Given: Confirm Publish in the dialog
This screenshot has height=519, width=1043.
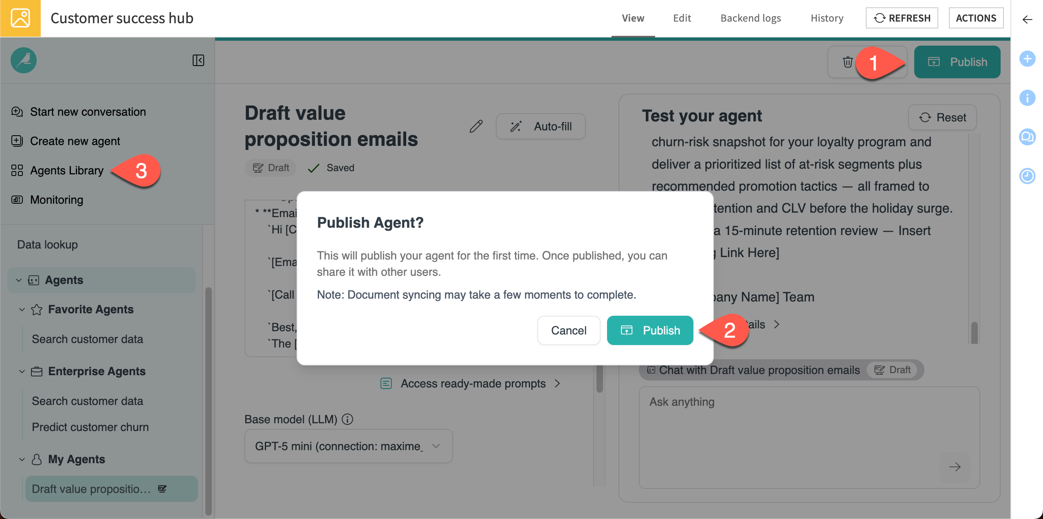Looking at the screenshot, I should pos(650,330).
